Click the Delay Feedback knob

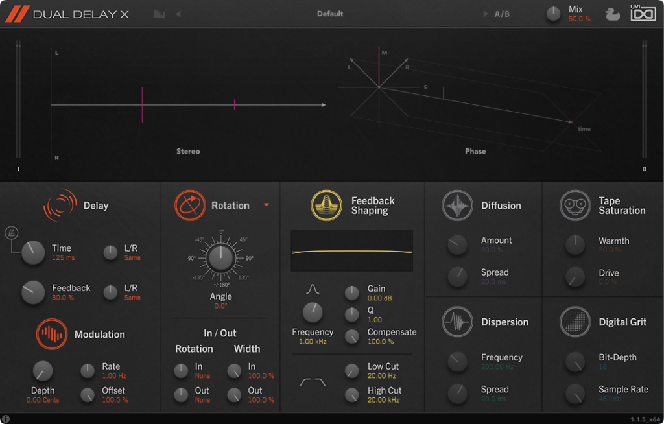[33, 292]
